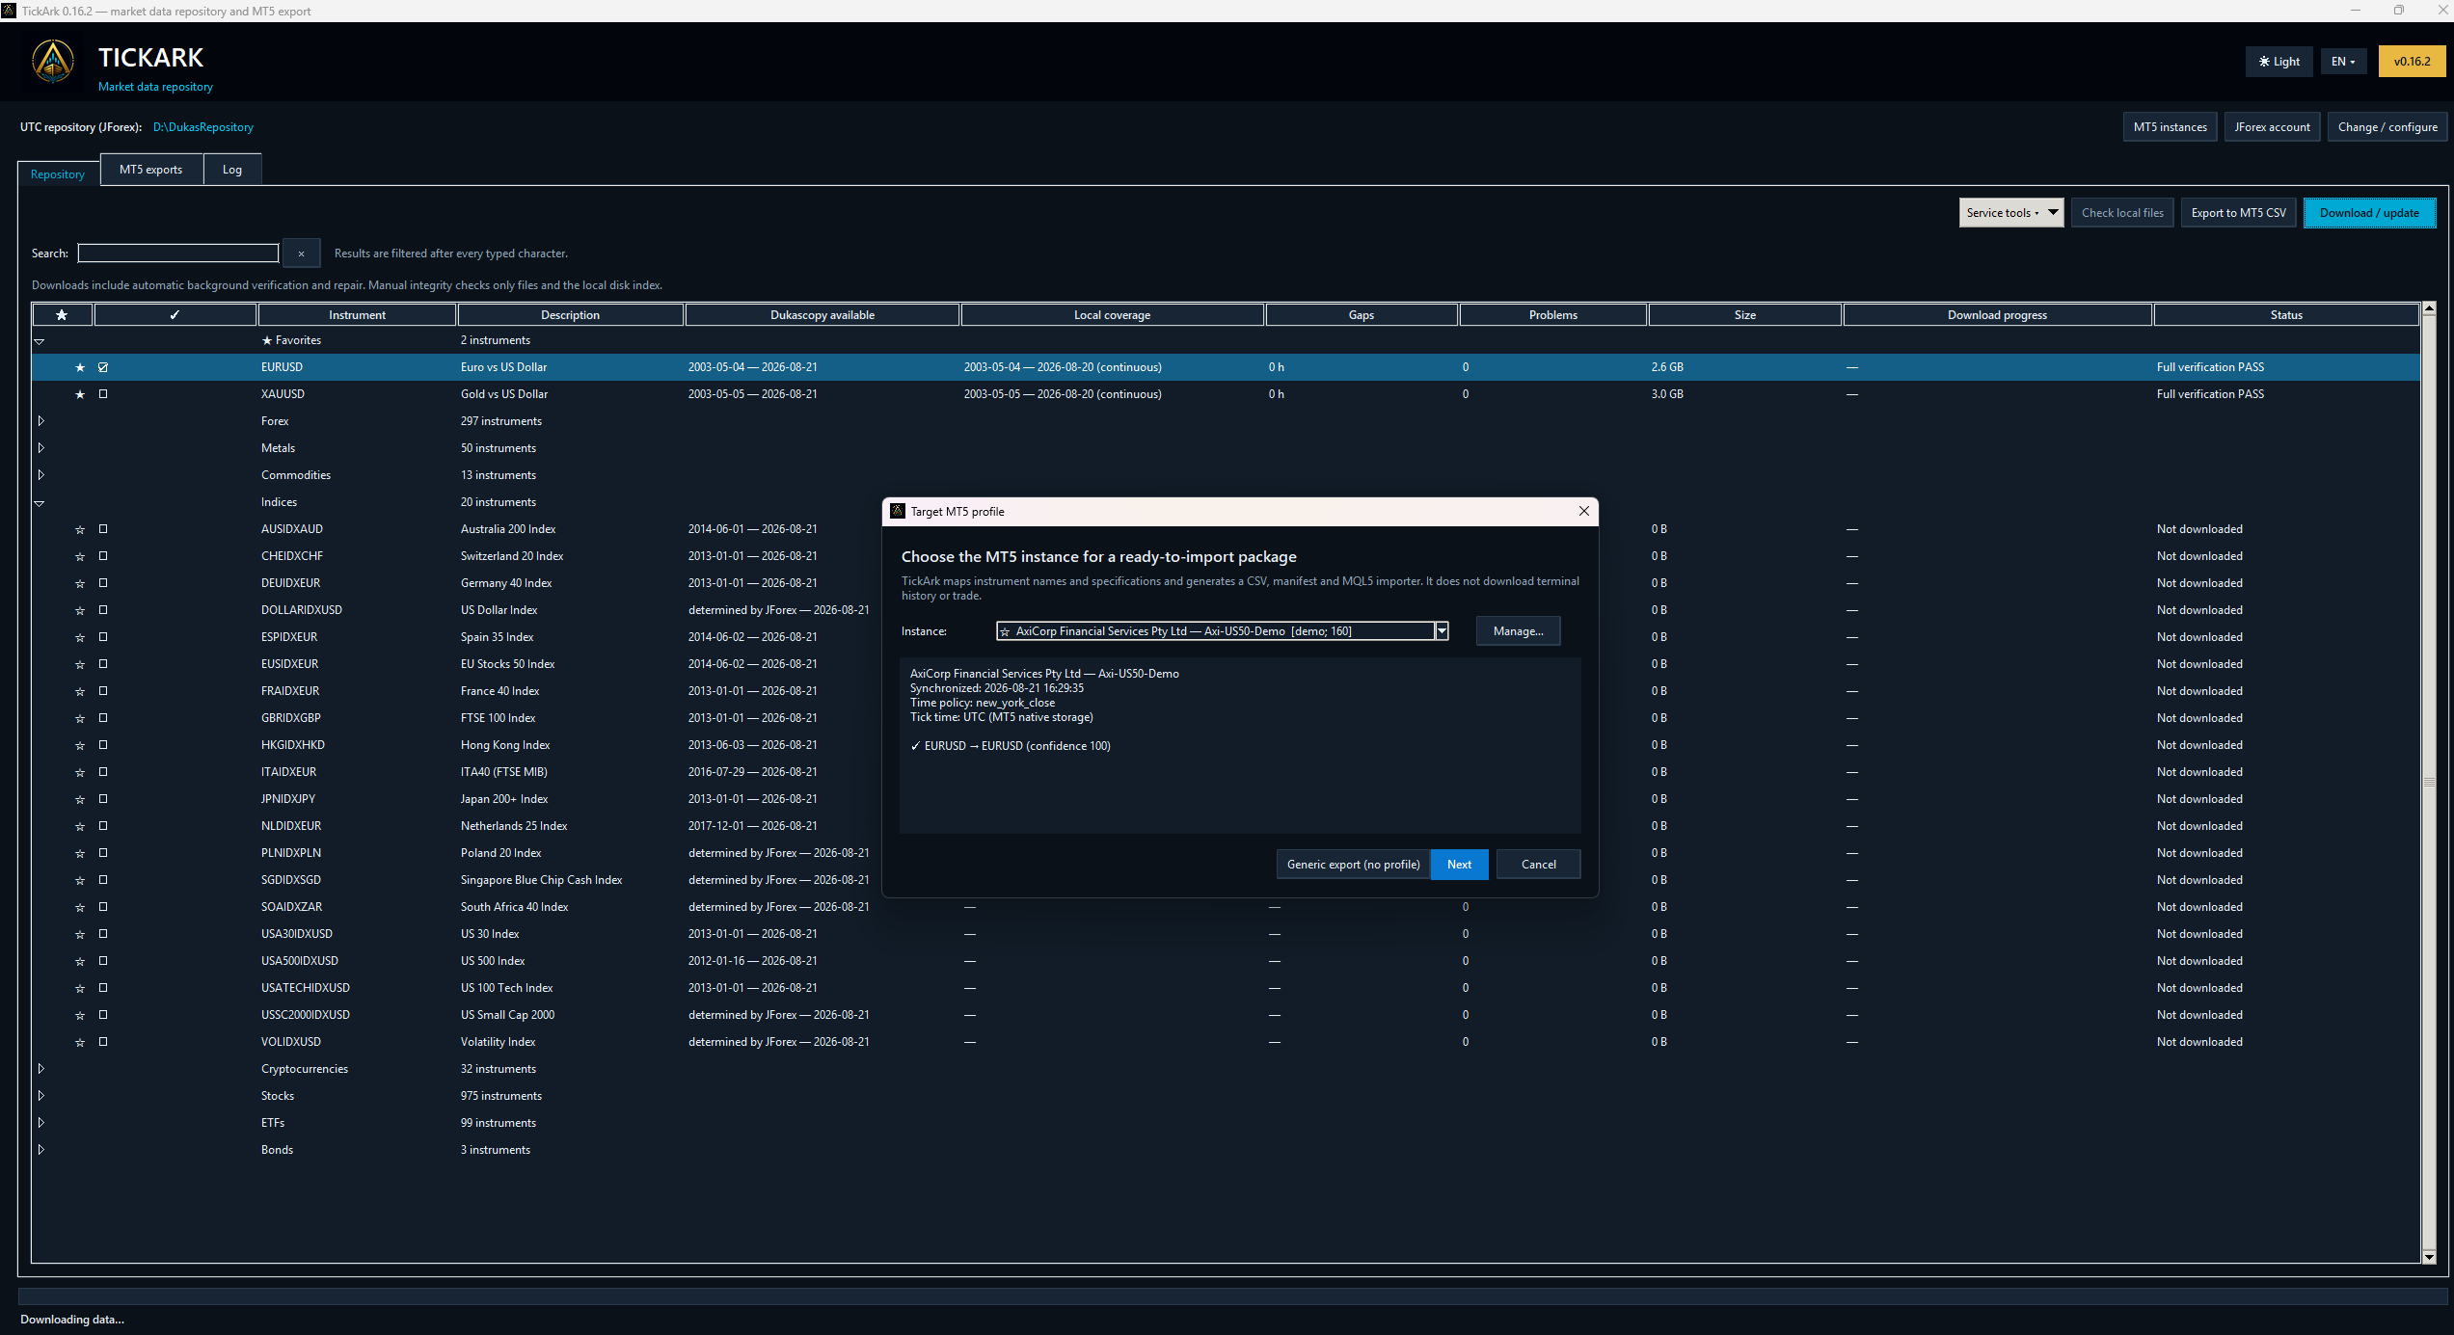Check the AUSIDXAUD selection checkbox
The height and width of the screenshot is (1335, 2454).
[x=103, y=529]
